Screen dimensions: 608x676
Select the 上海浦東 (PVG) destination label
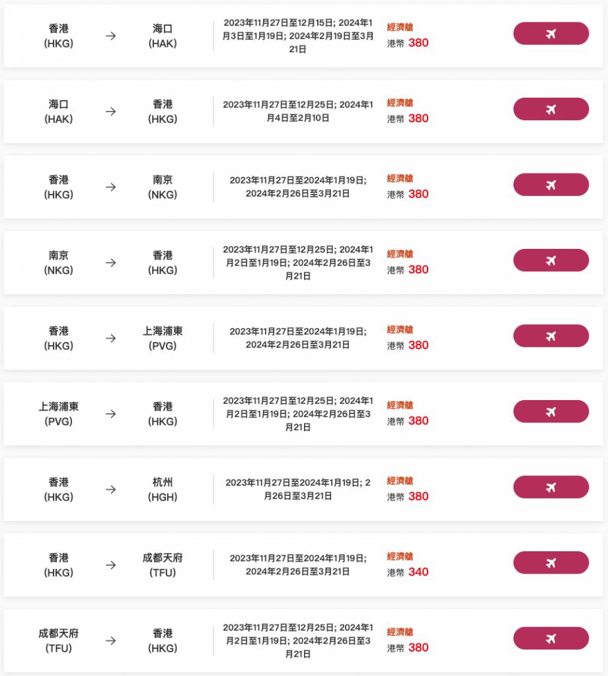163,338
